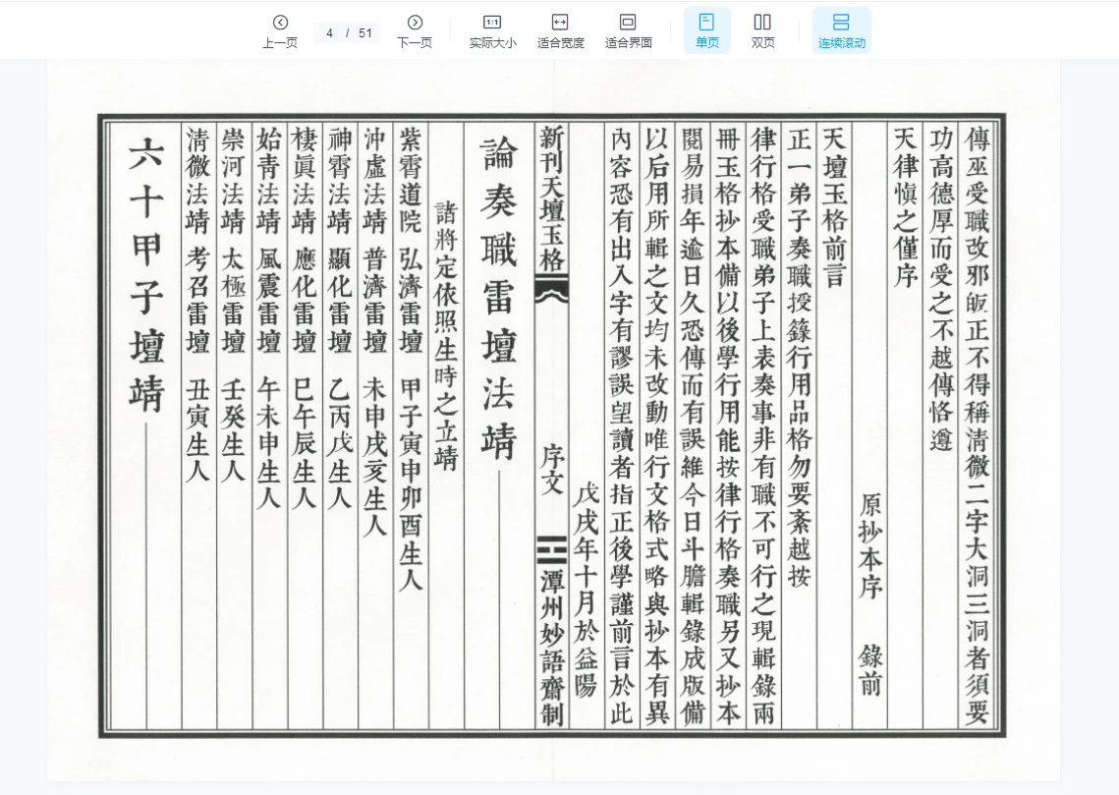Click the column title 天壇玉格前言
1119x795 pixels.
[x=833, y=207]
